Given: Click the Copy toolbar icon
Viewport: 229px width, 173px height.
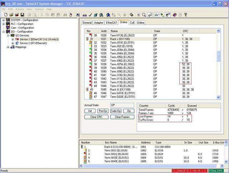Looking at the screenshot, I should click(x=47, y=15).
